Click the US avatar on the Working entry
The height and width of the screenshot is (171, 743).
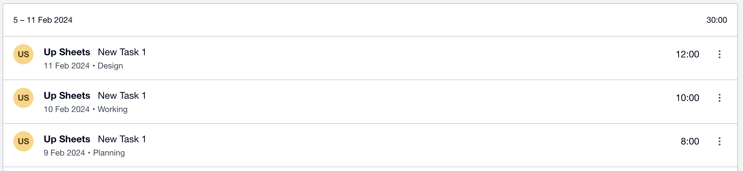click(x=23, y=98)
